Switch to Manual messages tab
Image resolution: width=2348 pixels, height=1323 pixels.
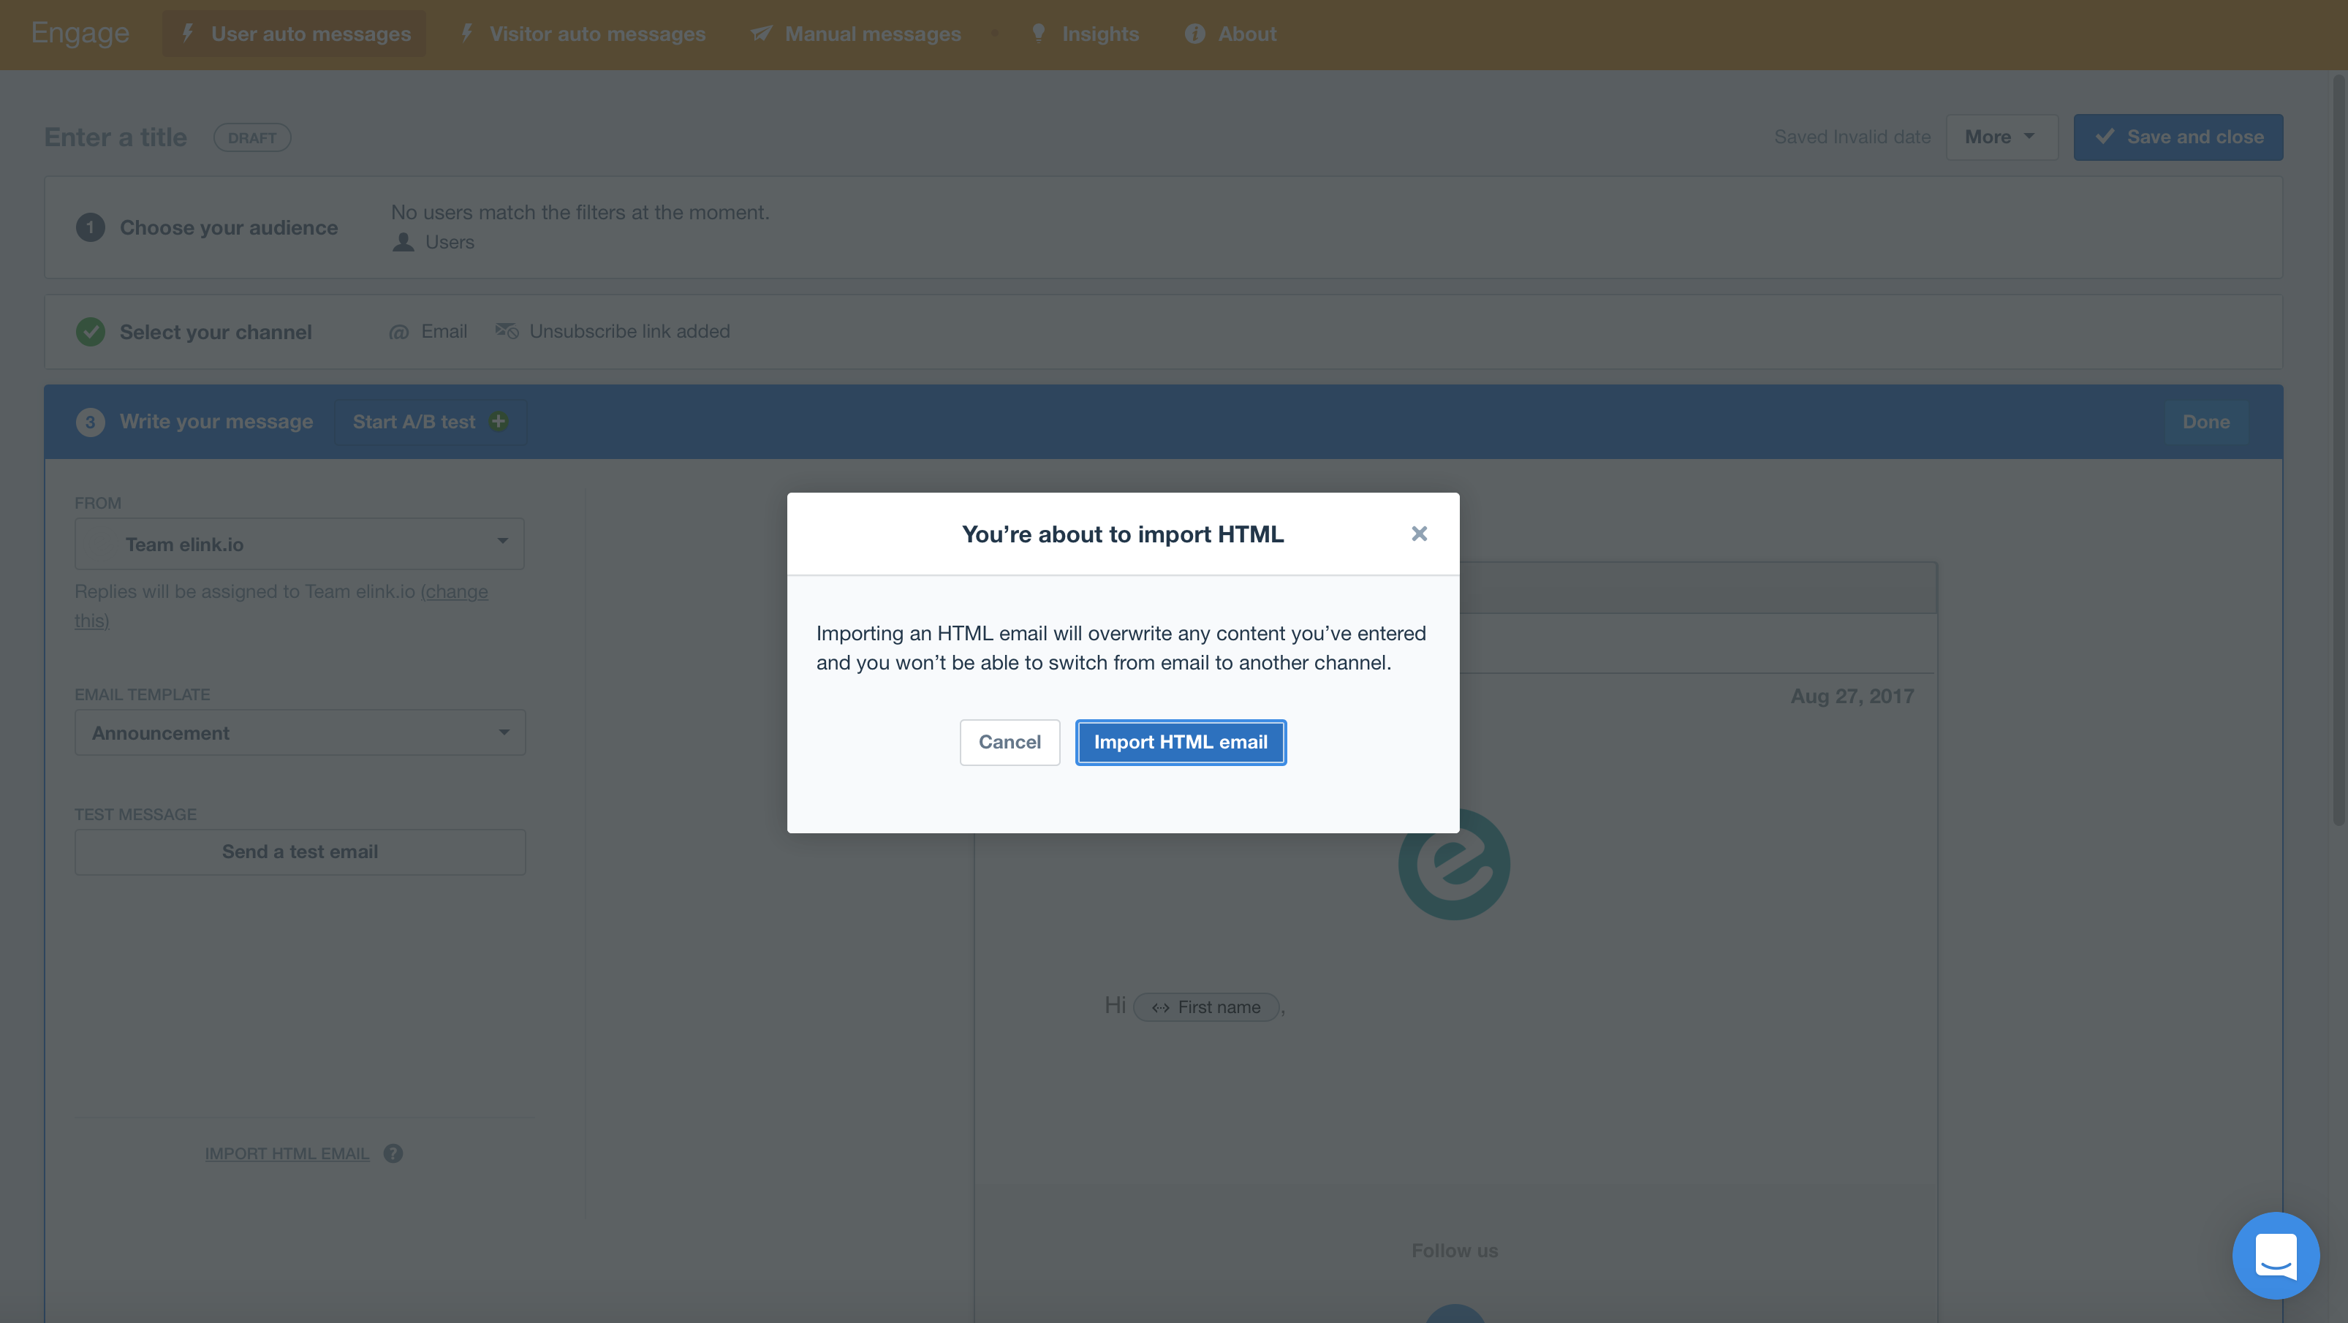point(855,34)
